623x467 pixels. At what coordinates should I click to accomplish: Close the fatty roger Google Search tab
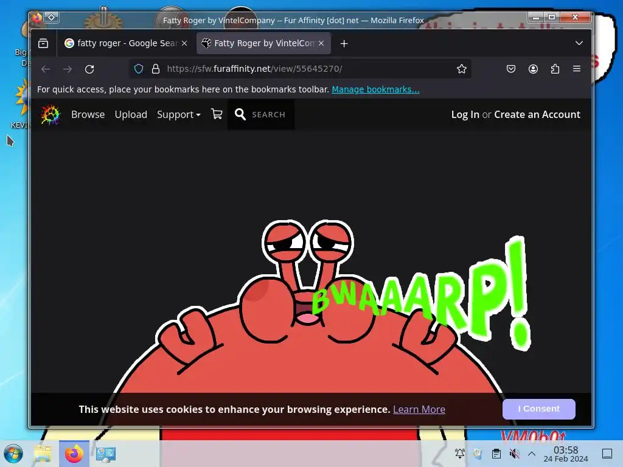click(184, 43)
